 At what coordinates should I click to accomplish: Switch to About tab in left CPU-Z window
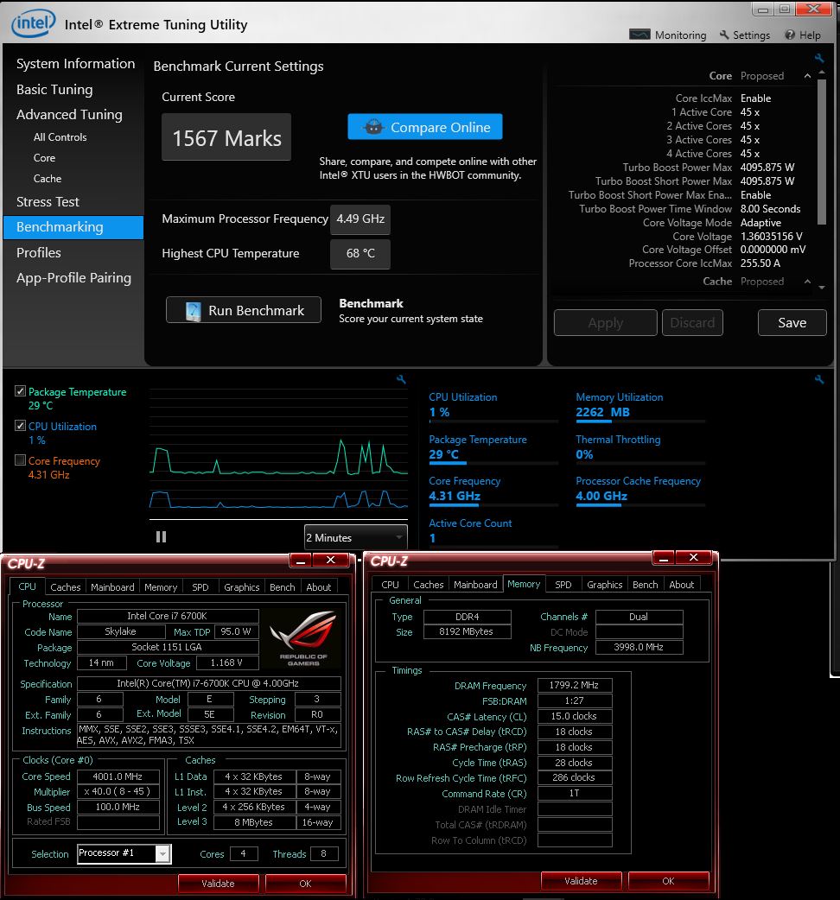click(x=319, y=587)
